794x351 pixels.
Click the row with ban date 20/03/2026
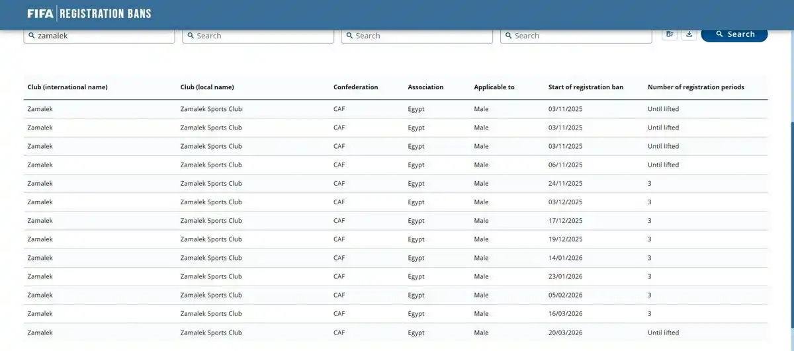[396, 332]
